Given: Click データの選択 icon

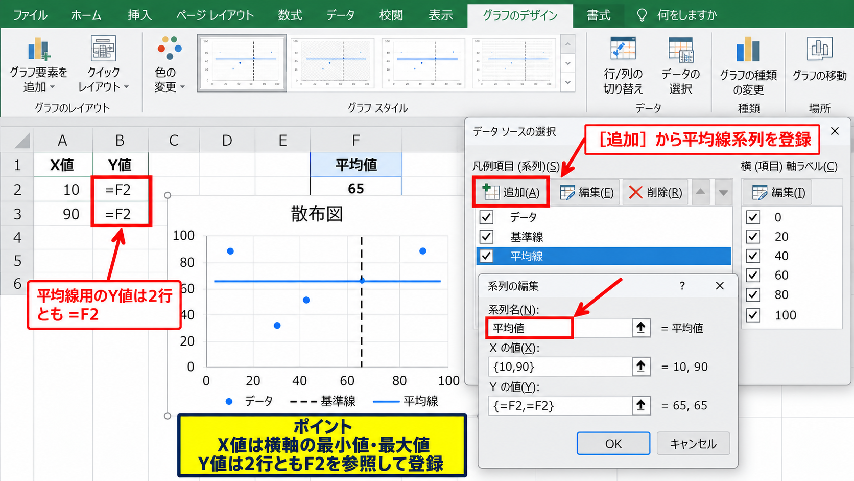Looking at the screenshot, I should [x=681, y=49].
